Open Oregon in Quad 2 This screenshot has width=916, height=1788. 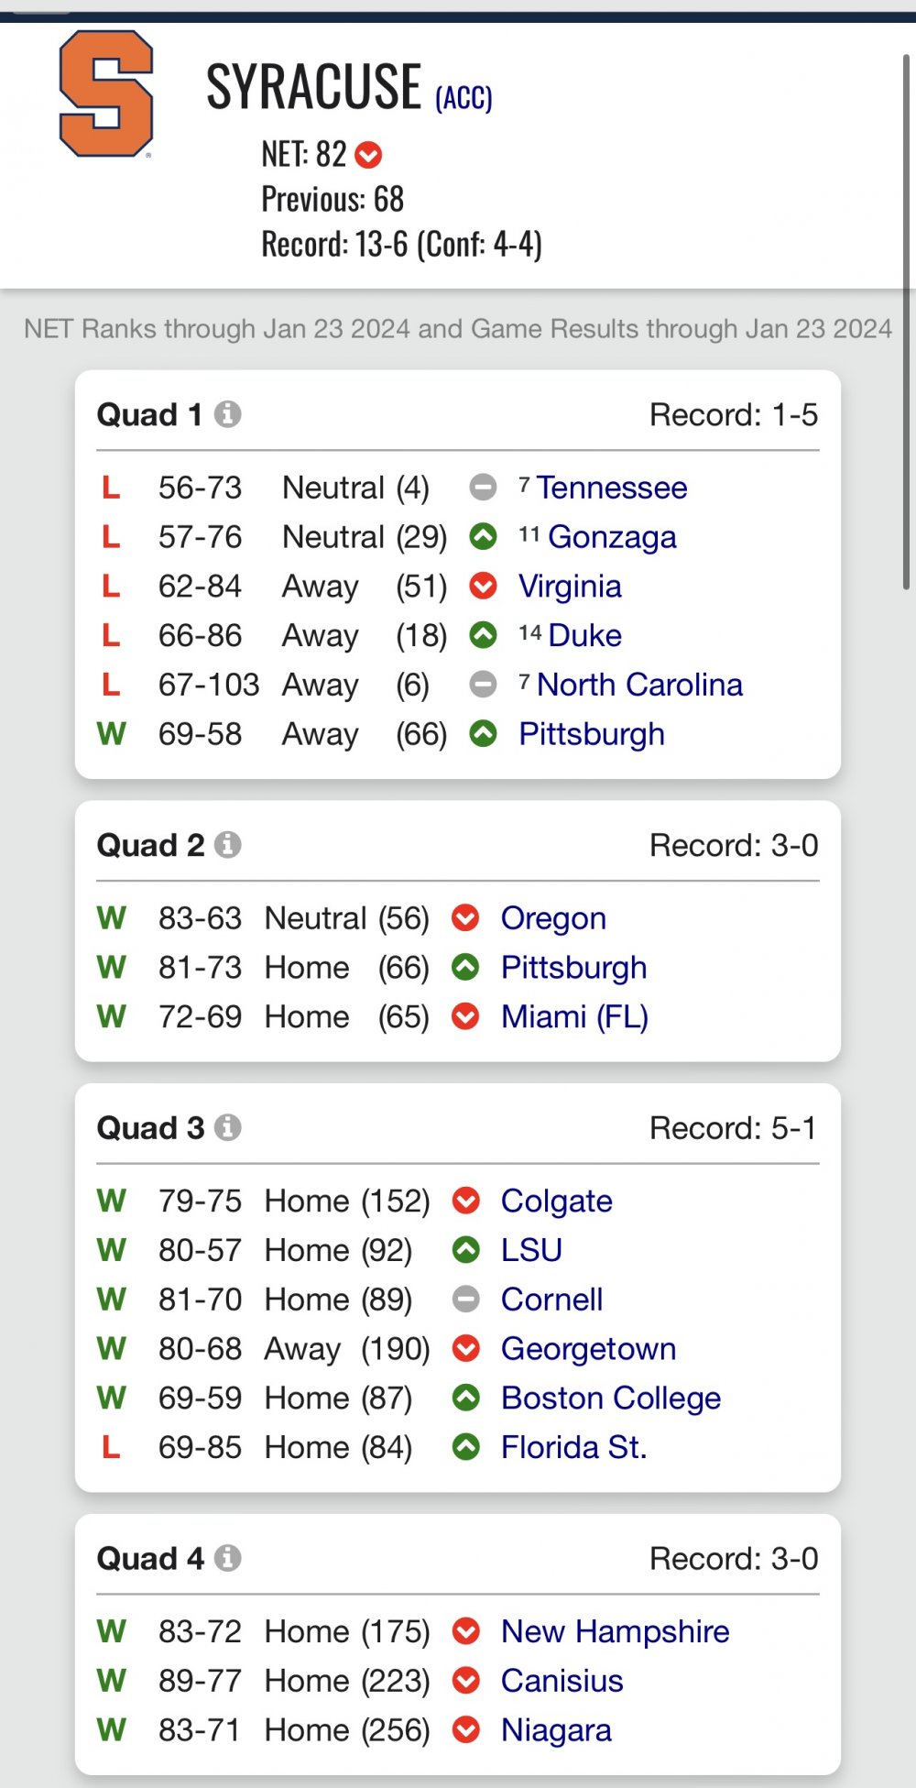tap(553, 918)
